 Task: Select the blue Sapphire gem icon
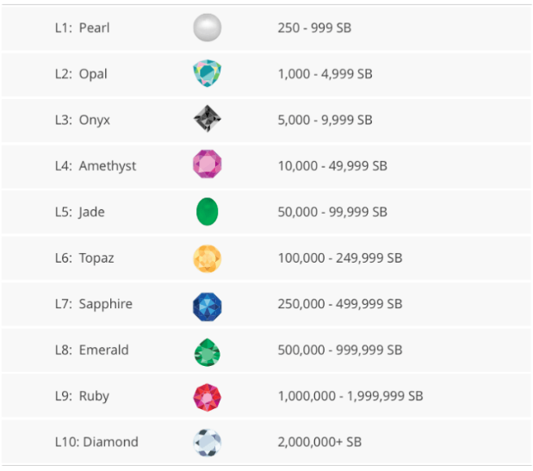pyautogui.click(x=207, y=304)
